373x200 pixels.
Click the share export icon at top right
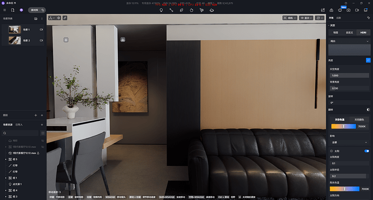tap(323, 10)
